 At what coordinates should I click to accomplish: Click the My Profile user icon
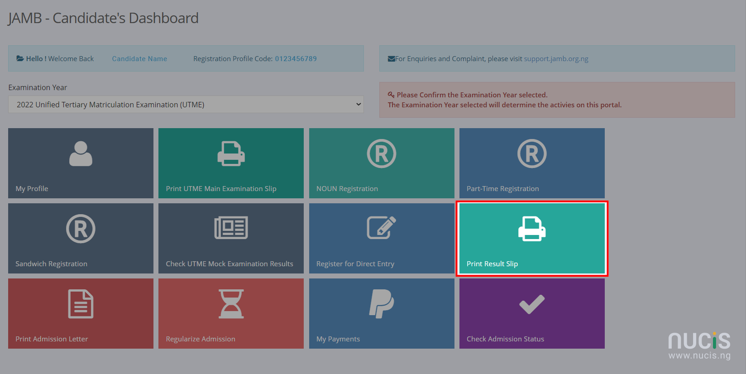point(81,154)
